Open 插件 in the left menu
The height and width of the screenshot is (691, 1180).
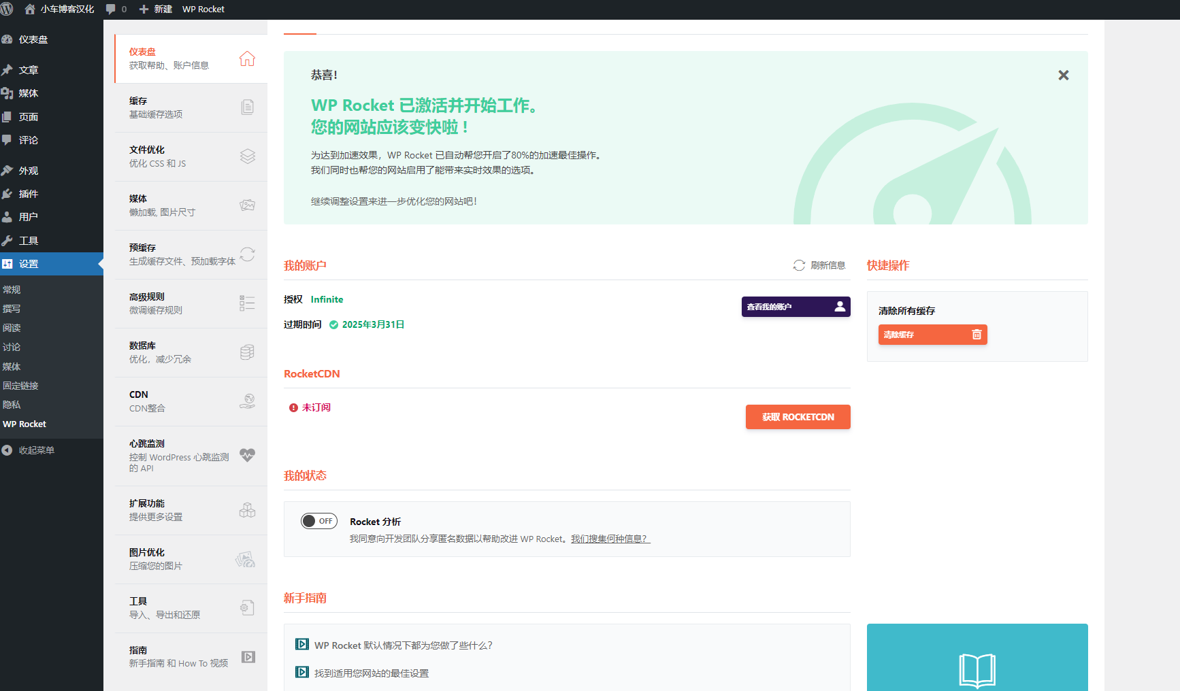(52, 194)
